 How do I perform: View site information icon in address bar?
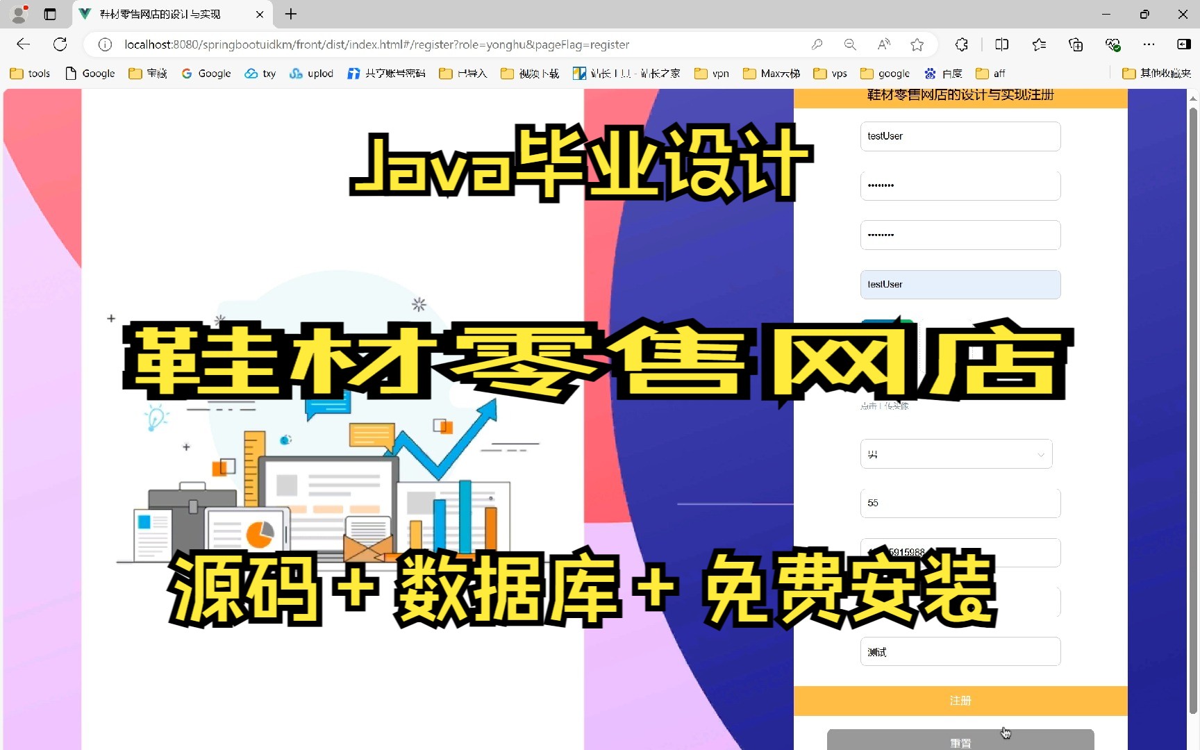coord(105,44)
